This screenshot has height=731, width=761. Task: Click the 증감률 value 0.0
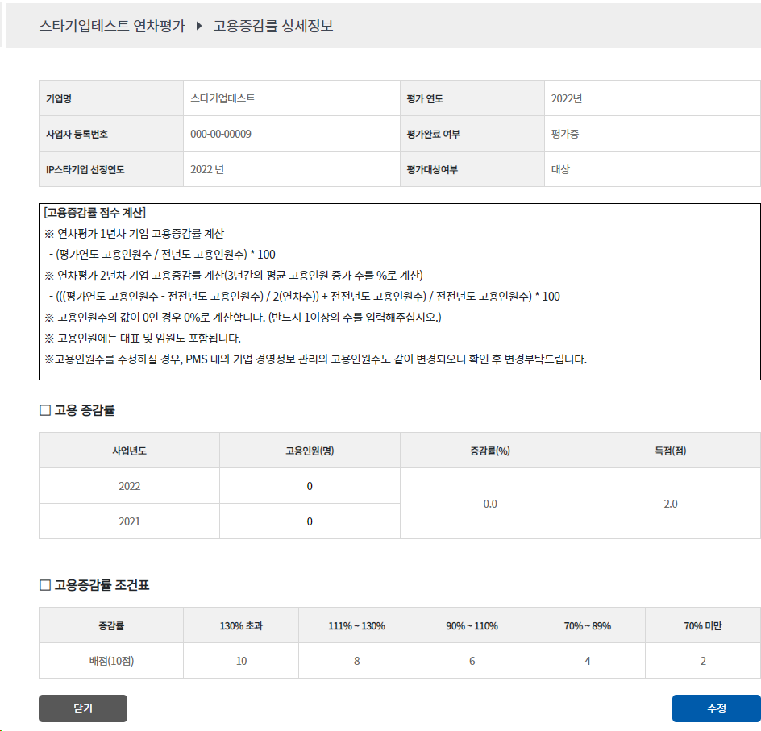pos(490,504)
